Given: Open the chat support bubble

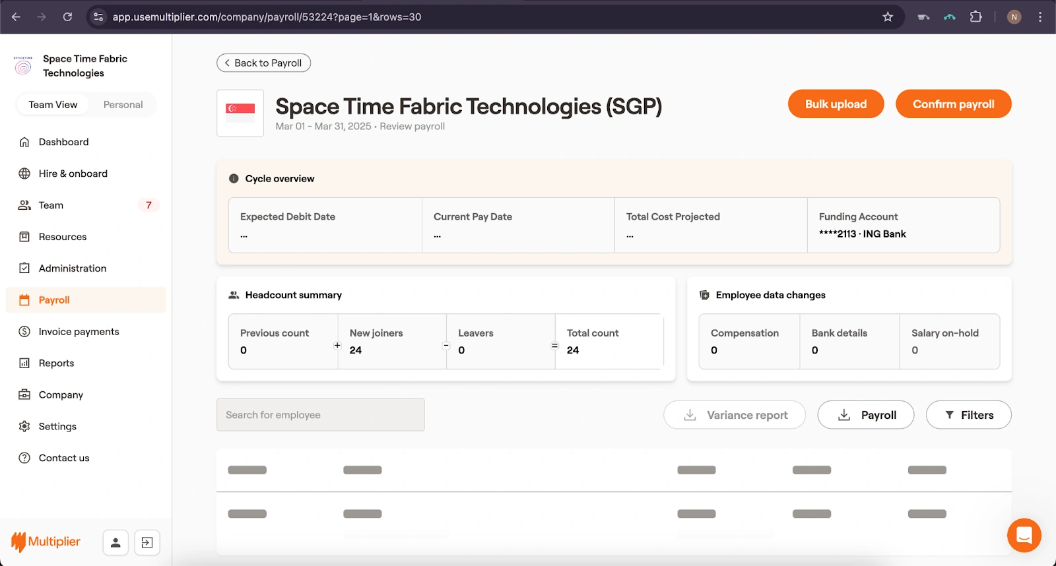Looking at the screenshot, I should (1024, 535).
